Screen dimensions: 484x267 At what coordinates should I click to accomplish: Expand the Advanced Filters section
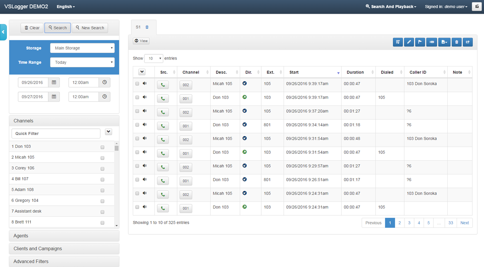tap(64, 261)
